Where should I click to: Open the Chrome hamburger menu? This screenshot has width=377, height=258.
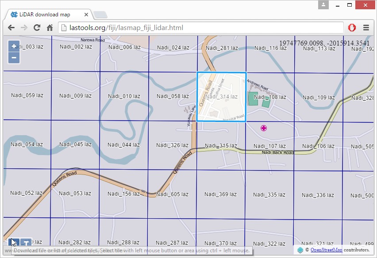click(x=366, y=28)
